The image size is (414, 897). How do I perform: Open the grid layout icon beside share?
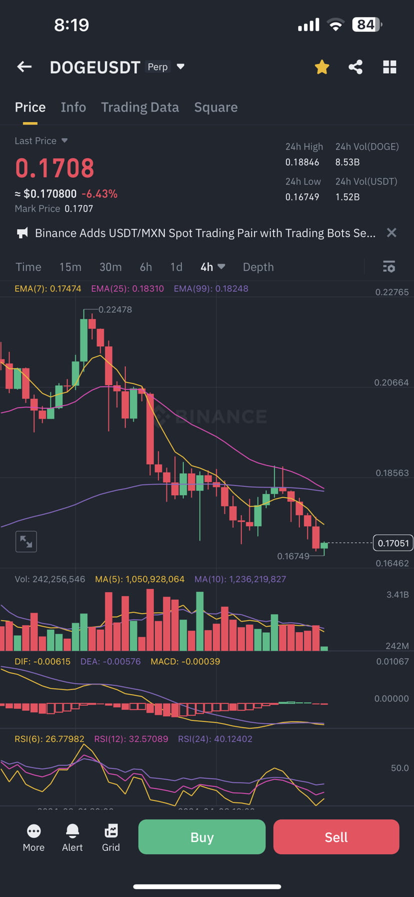point(389,67)
